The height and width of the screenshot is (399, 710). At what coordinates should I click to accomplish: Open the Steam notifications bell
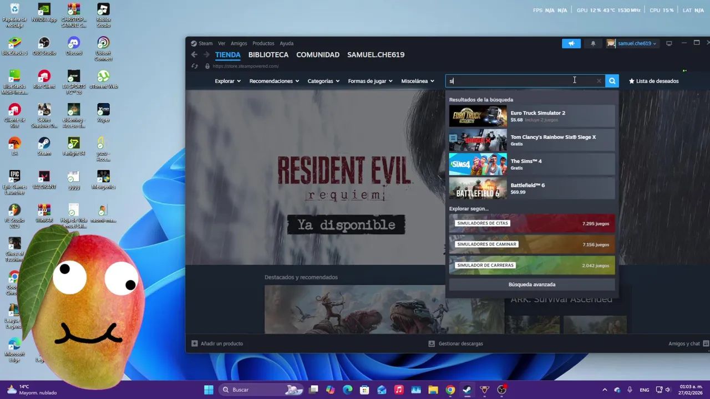(593, 43)
